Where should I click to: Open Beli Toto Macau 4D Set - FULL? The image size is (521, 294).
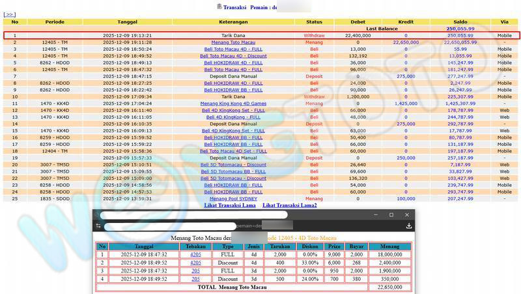[233, 151]
